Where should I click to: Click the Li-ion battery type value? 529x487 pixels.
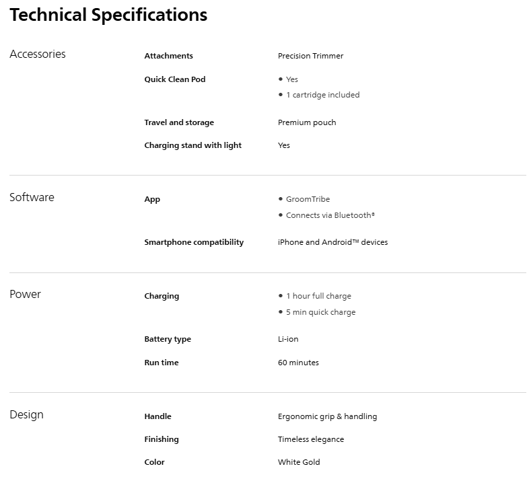[288, 339]
